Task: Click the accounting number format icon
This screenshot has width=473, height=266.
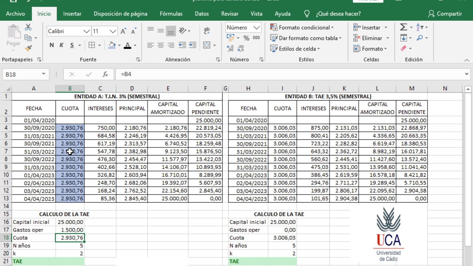Action: [231, 38]
